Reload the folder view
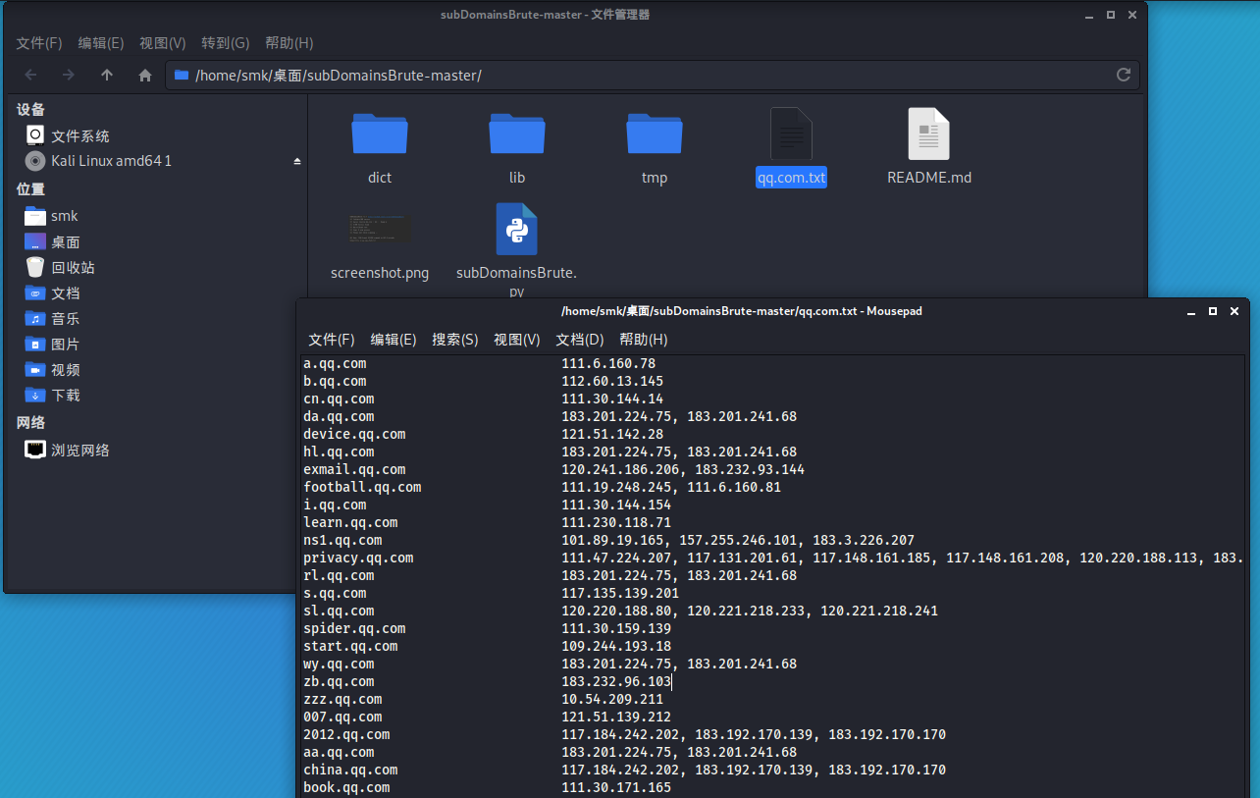Image resolution: width=1260 pixels, height=798 pixels. point(1124,76)
